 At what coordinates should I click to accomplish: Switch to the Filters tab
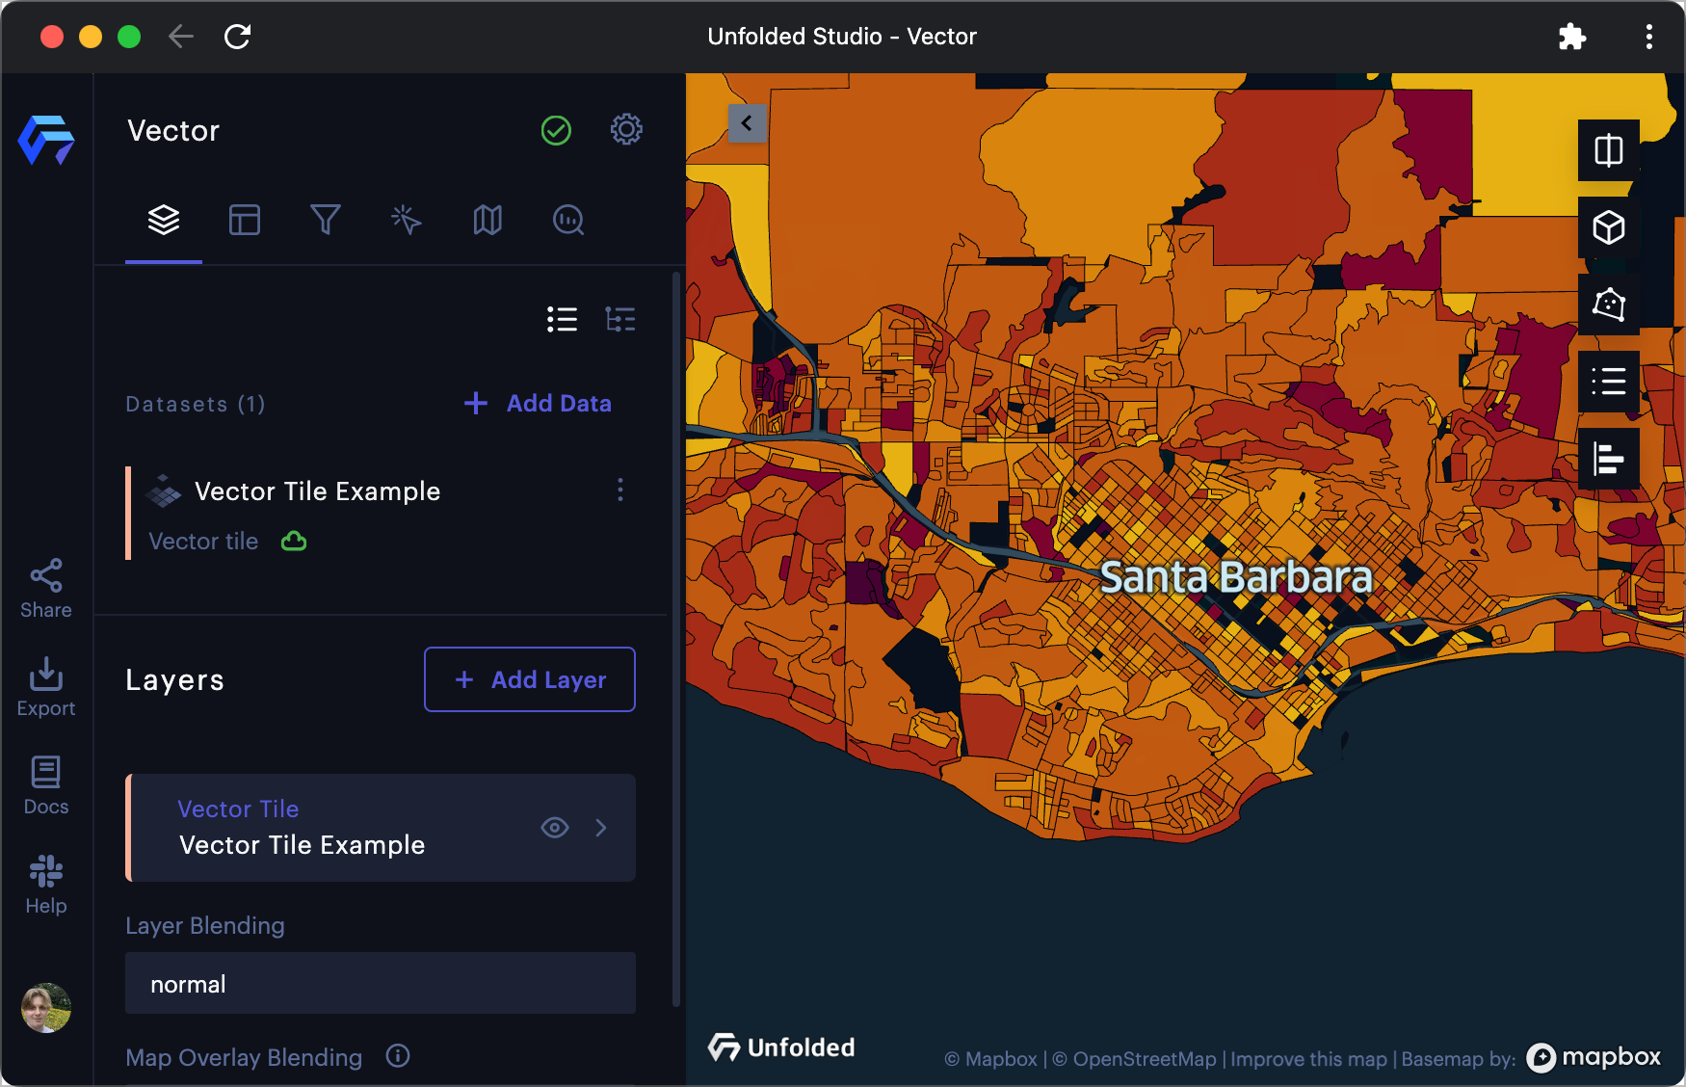[x=325, y=220]
